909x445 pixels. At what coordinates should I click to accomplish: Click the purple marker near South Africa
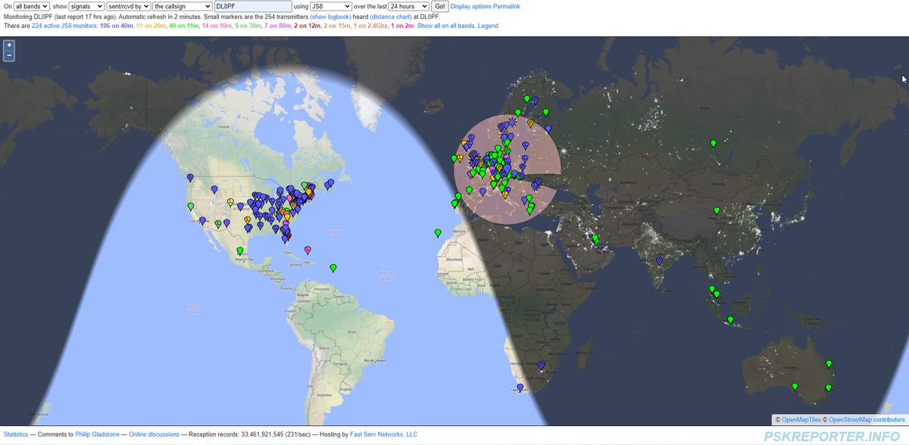tap(542, 365)
